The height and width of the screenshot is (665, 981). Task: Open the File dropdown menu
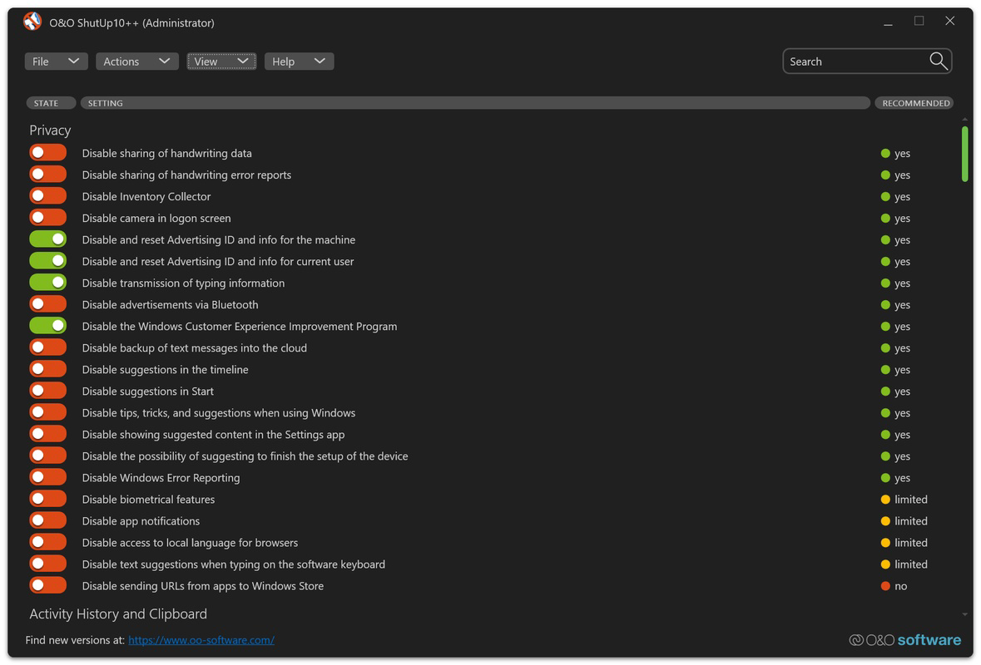pyautogui.click(x=56, y=62)
